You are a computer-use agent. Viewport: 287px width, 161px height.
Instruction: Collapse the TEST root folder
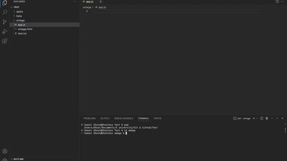[x=44, y=7]
